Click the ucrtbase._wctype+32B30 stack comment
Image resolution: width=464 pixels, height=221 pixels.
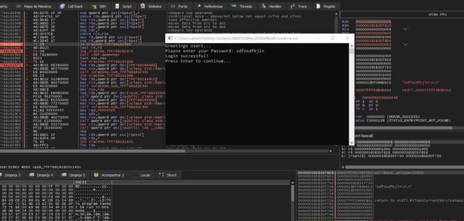coord(399,172)
